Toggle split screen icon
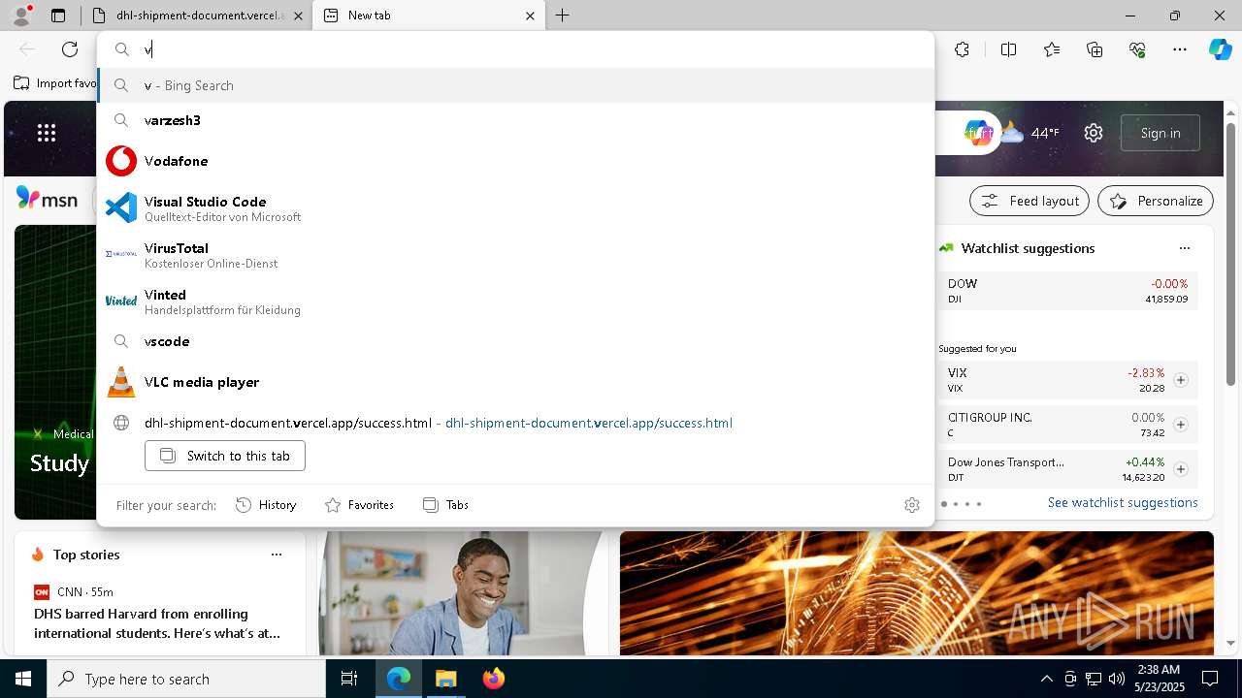The image size is (1242, 698). click(1008, 49)
